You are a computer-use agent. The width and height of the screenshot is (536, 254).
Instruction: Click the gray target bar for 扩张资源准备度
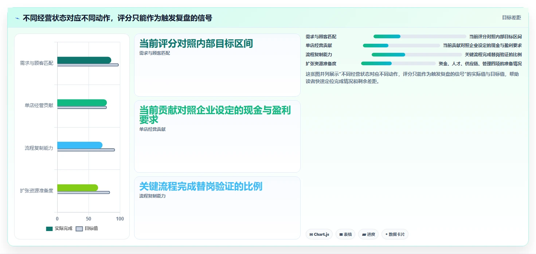pos(83,192)
